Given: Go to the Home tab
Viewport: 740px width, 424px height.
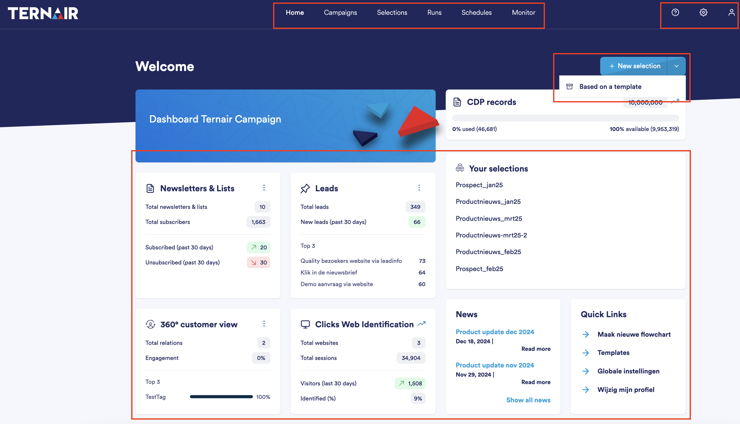Looking at the screenshot, I should pyautogui.click(x=295, y=13).
